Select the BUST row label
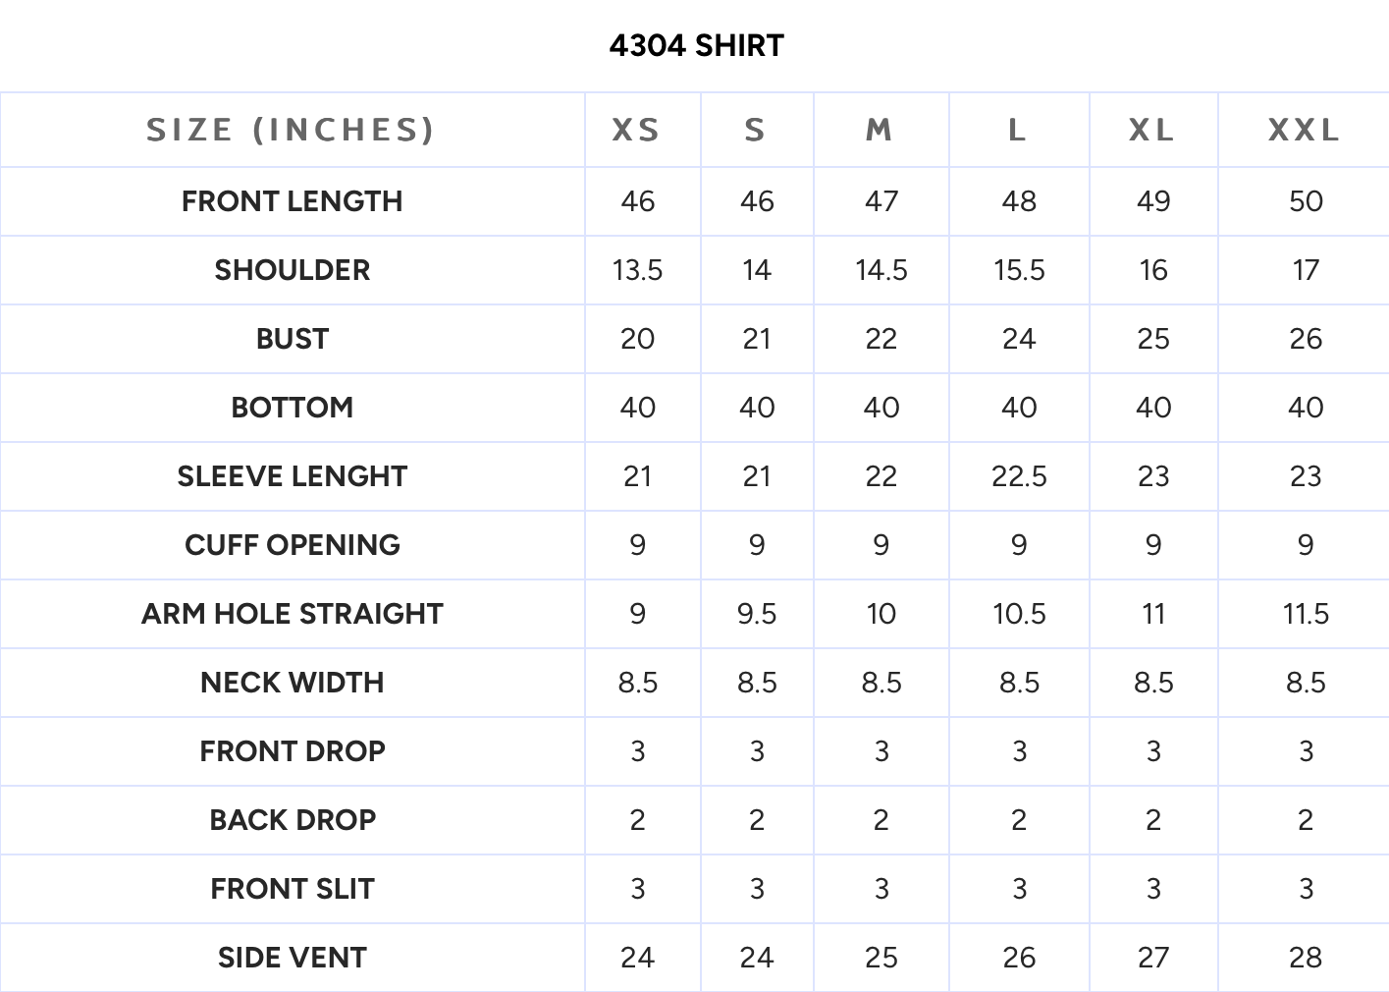The image size is (1389, 992). click(x=292, y=339)
